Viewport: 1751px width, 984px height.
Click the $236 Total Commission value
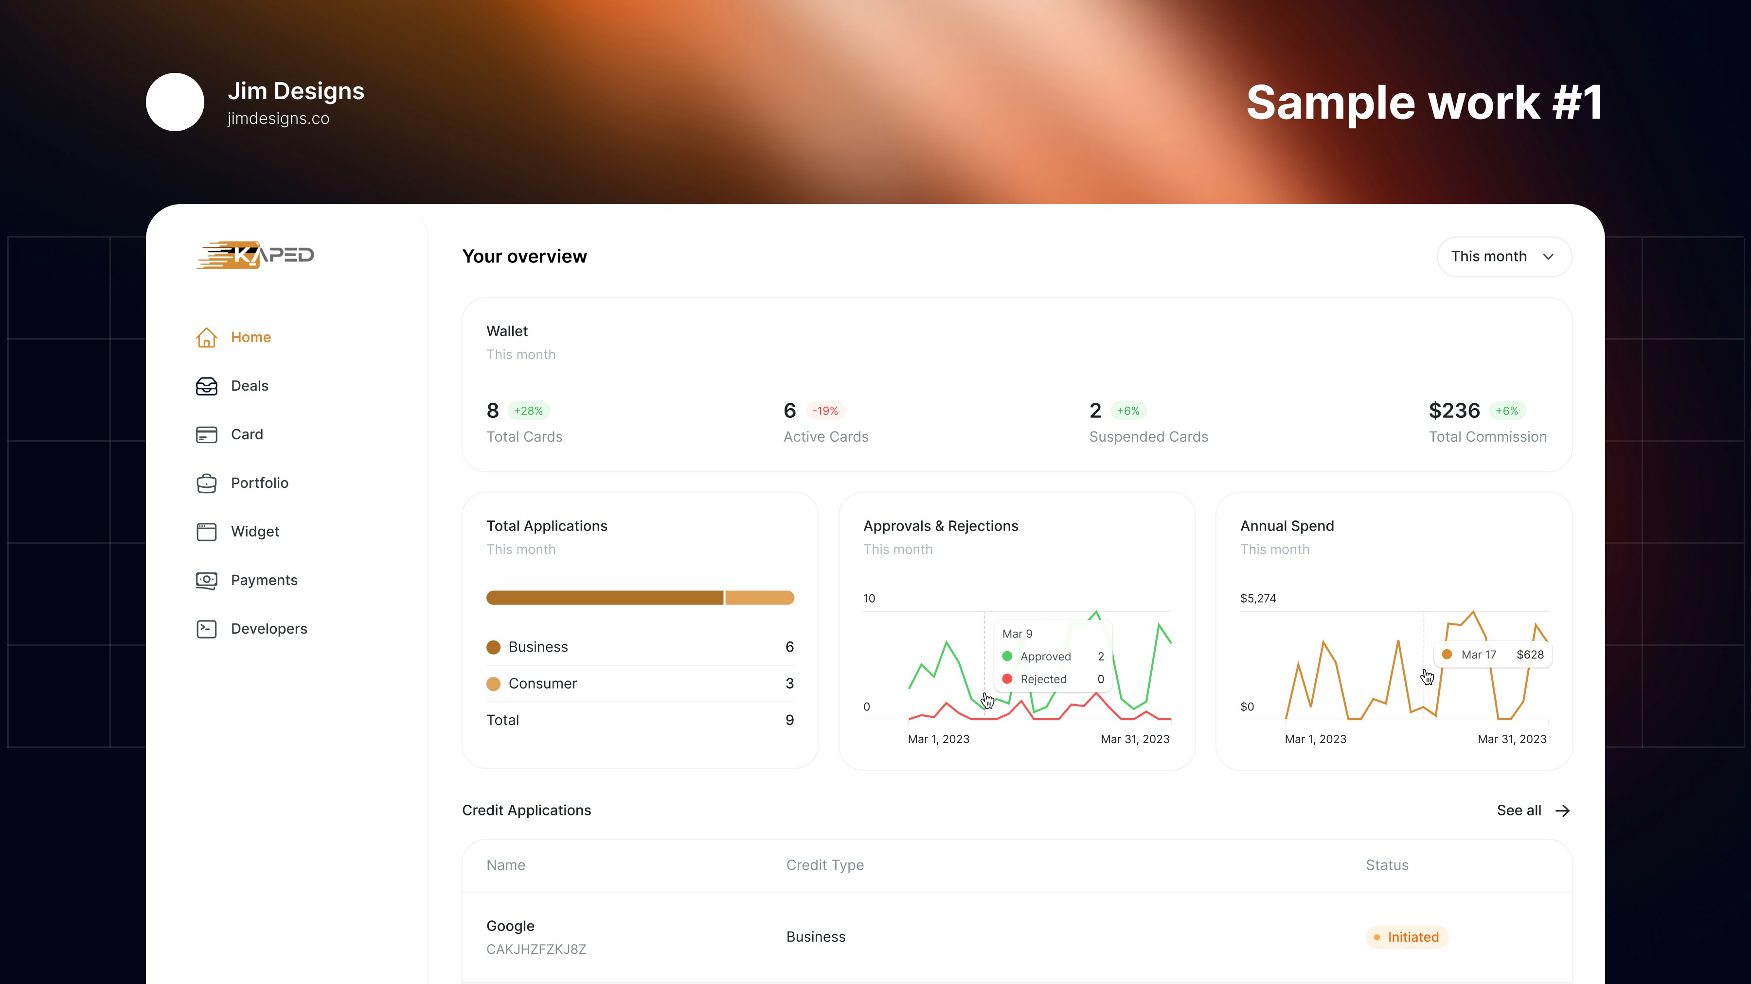point(1454,411)
